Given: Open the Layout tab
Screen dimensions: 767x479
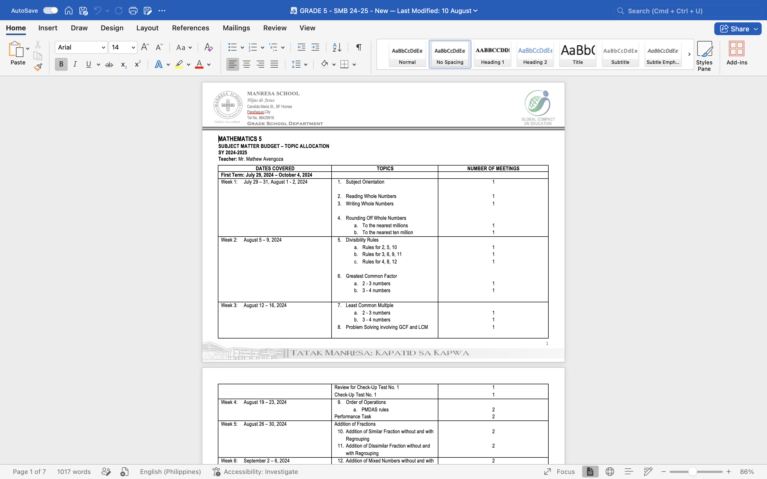Looking at the screenshot, I should click(147, 28).
